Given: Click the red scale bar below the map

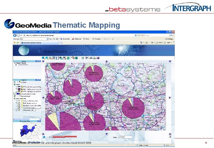Looking at the screenshot, I should (x=65, y=136).
